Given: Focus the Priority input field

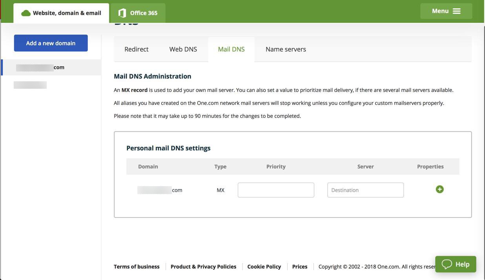Looking at the screenshot, I should click(276, 190).
